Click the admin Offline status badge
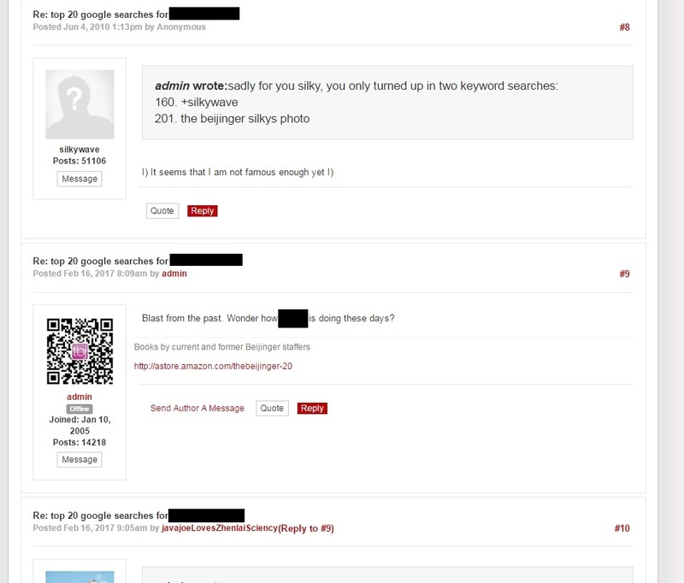Image resolution: width=684 pixels, height=583 pixels. click(x=80, y=409)
